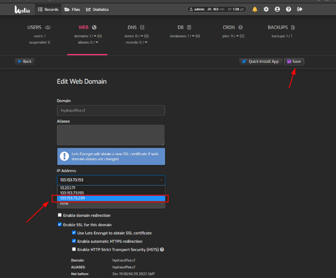
Task: Click the Edit Web Domain heading
Action: tap(82, 81)
